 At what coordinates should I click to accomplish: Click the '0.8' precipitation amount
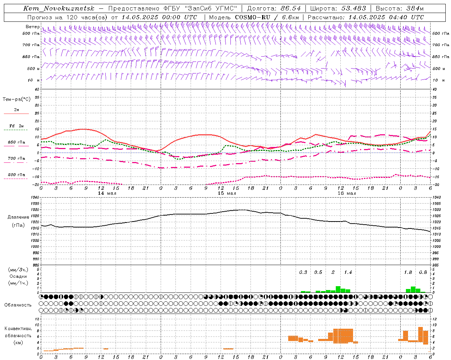click(423, 272)
